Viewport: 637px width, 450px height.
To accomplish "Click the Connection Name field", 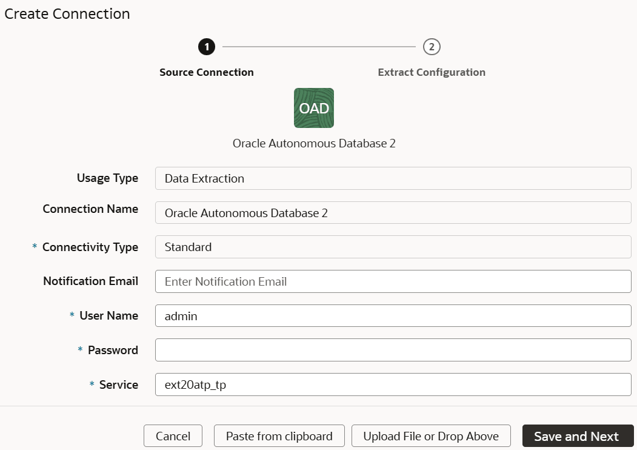I will pyautogui.click(x=392, y=212).
